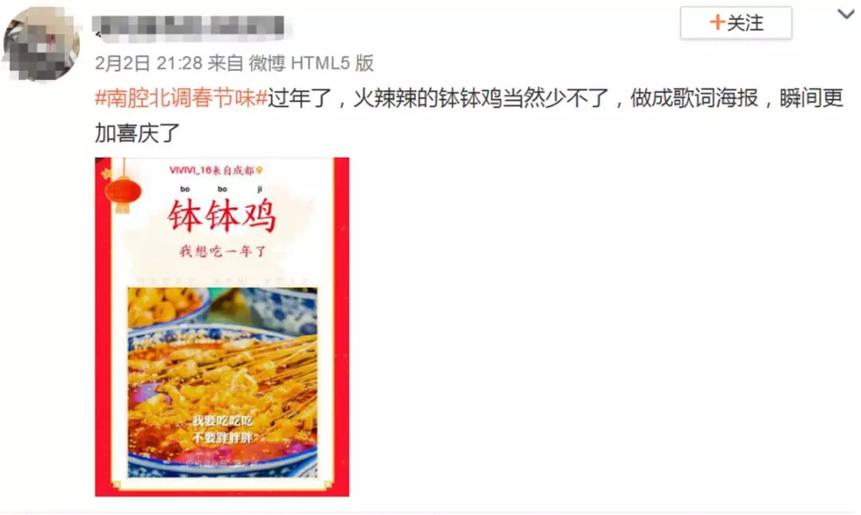Open the #南腔北调春节味# hashtag topic
This screenshot has height=515, width=861.
[x=181, y=98]
